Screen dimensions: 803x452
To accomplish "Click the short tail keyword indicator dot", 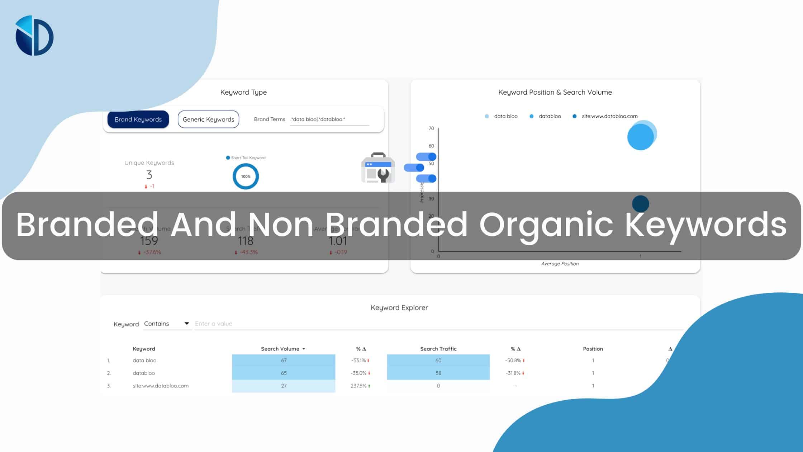I will click(x=228, y=157).
